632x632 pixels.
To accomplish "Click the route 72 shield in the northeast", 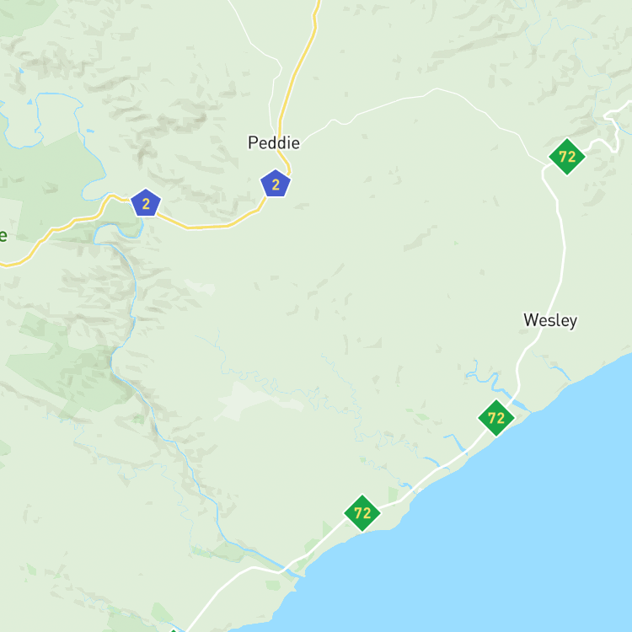I will tap(567, 157).
